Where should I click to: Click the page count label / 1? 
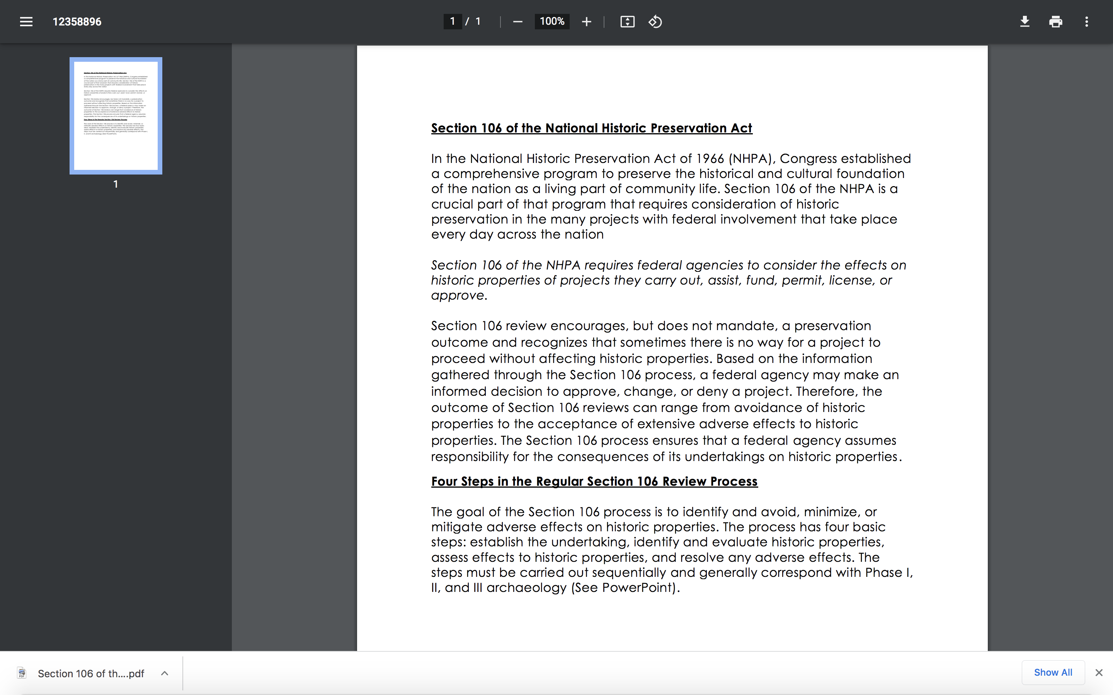tap(475, 21)
